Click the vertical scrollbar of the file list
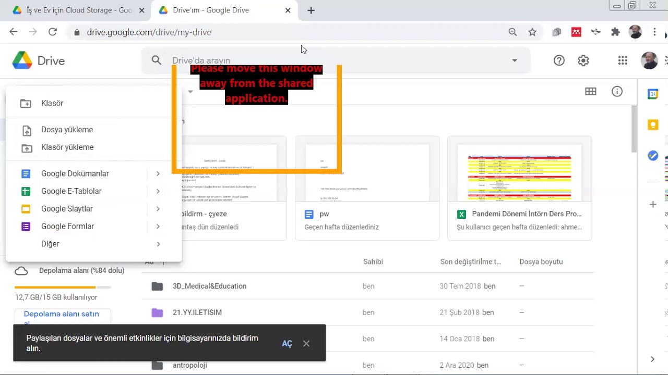Image resolution: width=668 pixels, height=375 pixels. pos(634,129)
